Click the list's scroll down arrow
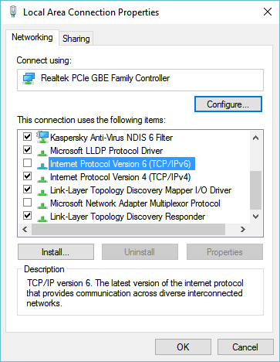 pos(255,217)
